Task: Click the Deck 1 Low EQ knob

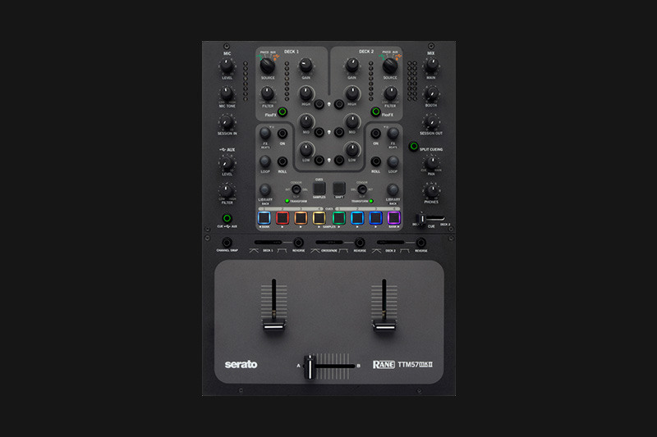Action: click(x=306, y=150)
